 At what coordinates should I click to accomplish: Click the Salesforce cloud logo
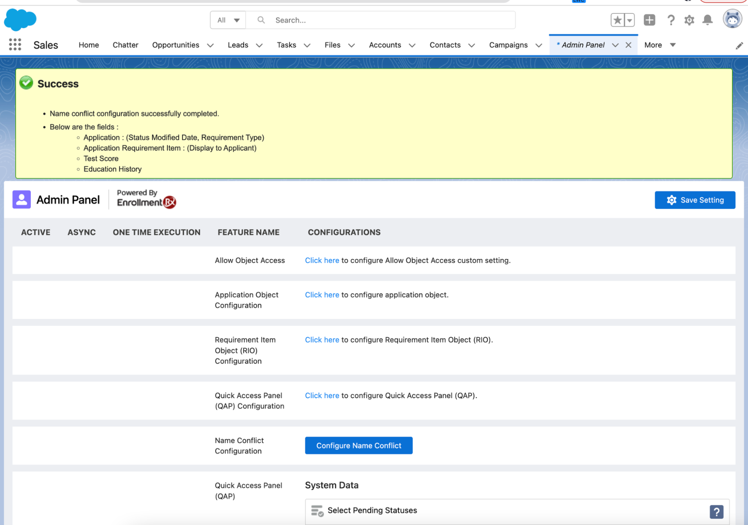(20, 20)
